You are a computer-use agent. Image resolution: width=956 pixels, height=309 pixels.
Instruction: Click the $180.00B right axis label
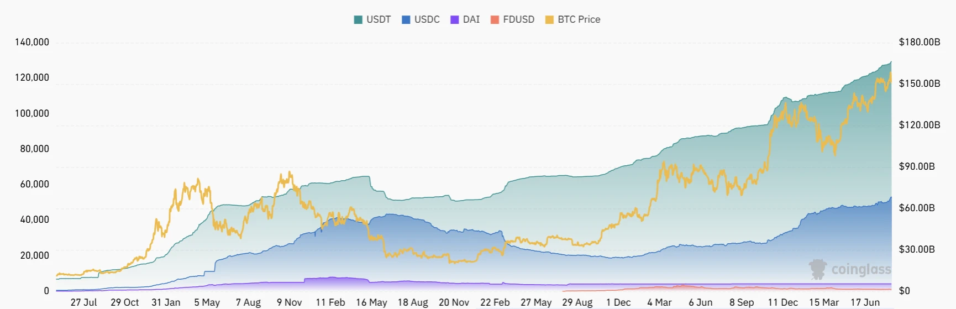point(920,42)
